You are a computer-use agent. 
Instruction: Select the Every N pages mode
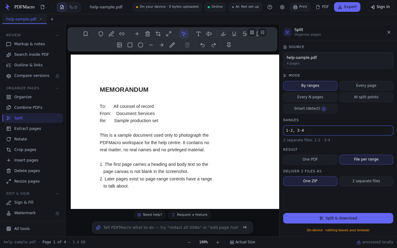310,97
